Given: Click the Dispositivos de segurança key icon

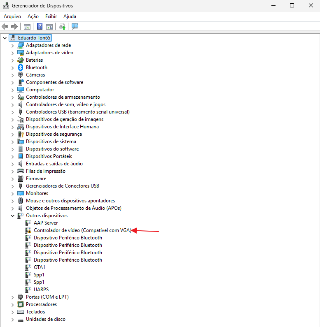Looking at the screenshot, I should point(21,134).
